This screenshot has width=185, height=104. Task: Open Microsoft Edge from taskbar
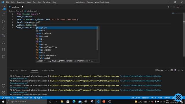(74, 101)
